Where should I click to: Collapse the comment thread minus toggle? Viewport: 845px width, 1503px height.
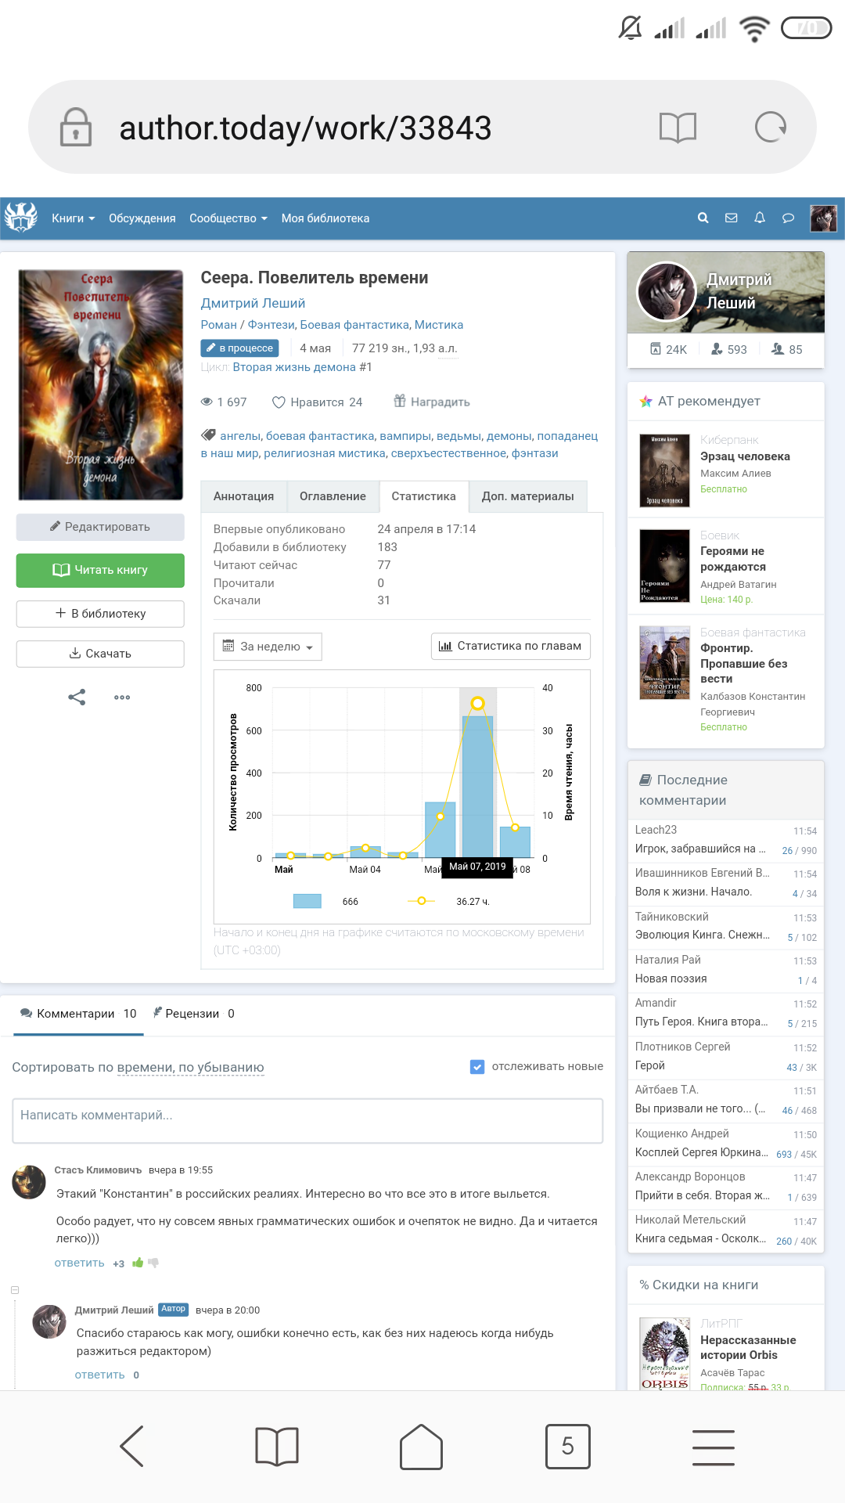(x=14, y=1290)
